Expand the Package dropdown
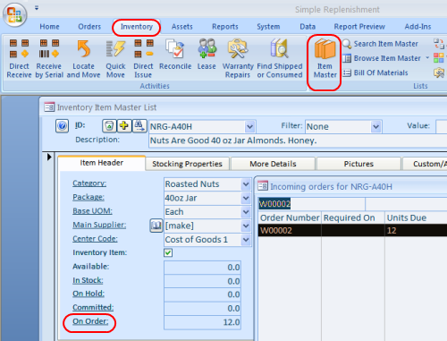 pos(246,198)
